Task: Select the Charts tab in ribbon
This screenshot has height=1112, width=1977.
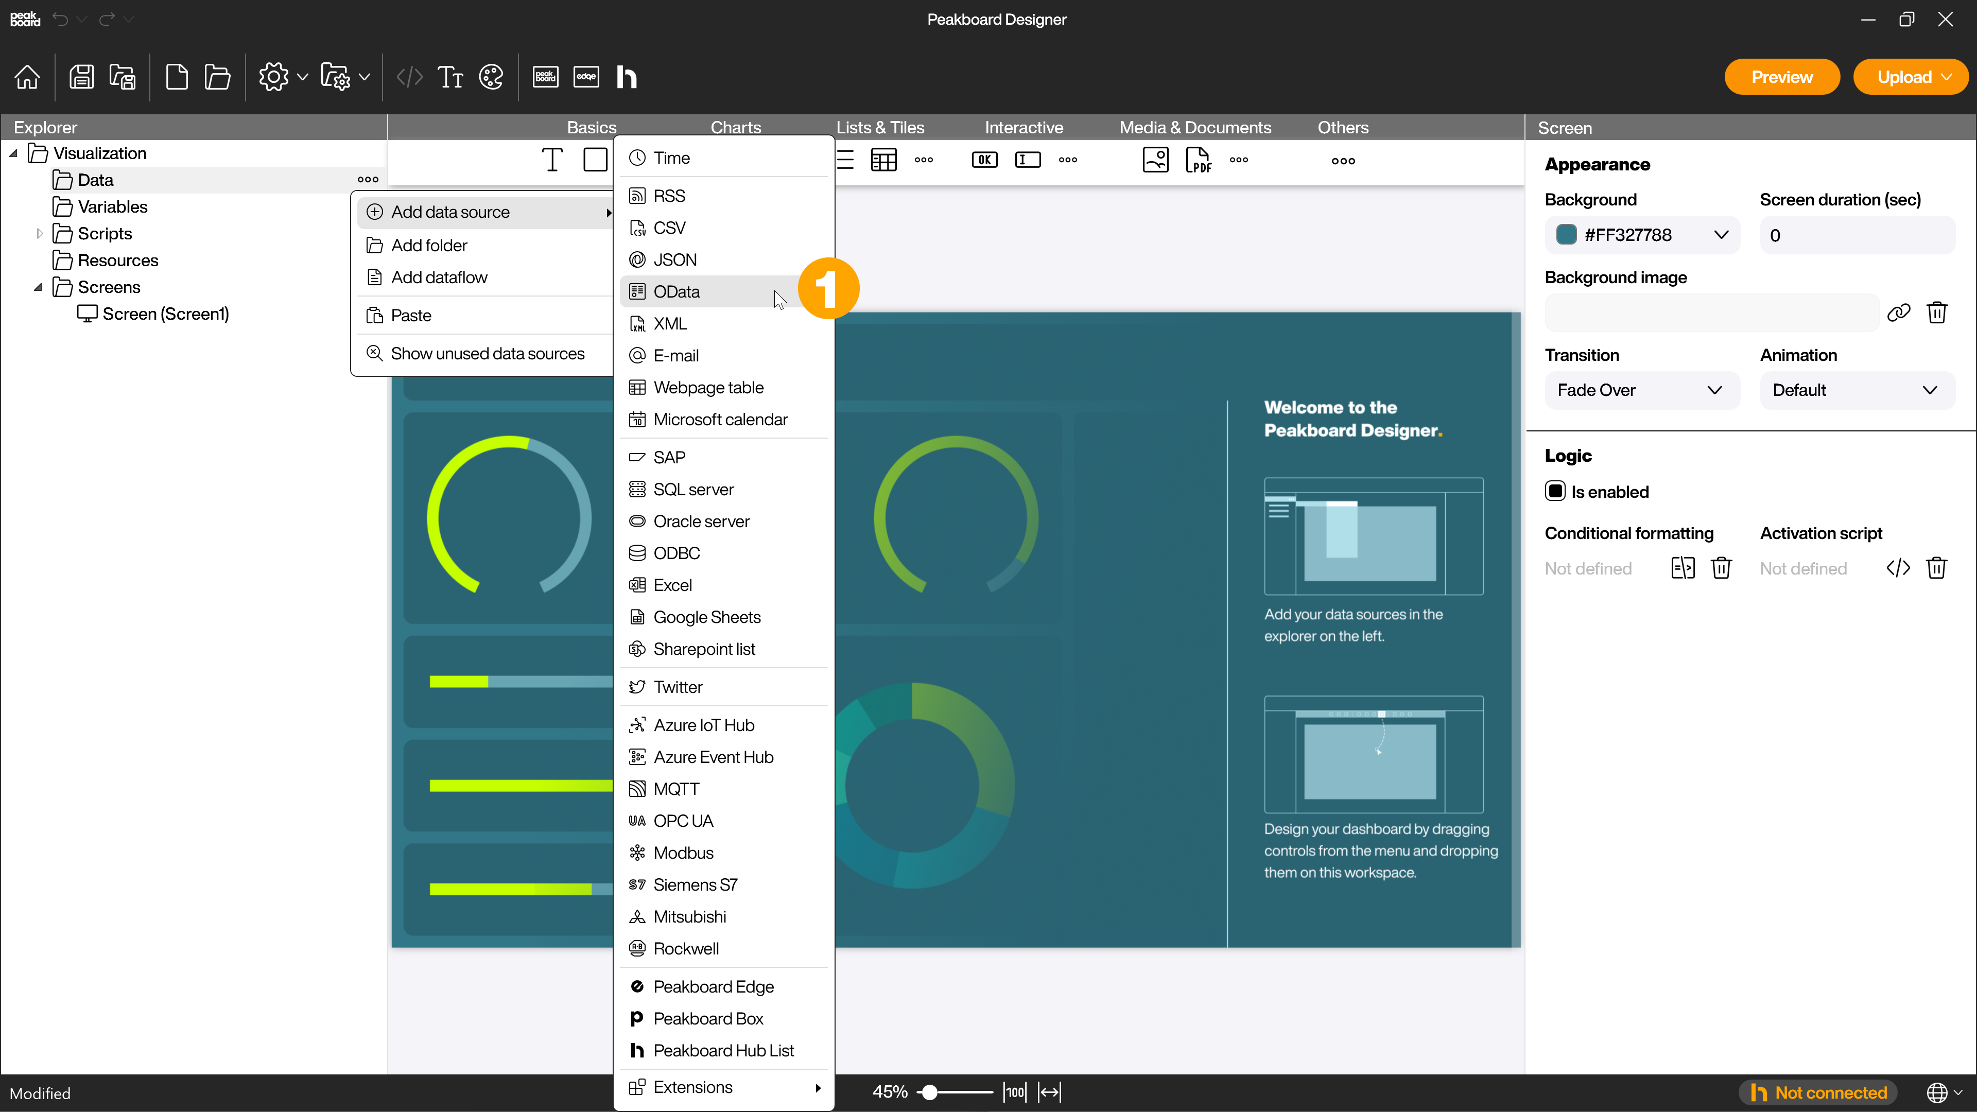Action: (736, 126)
